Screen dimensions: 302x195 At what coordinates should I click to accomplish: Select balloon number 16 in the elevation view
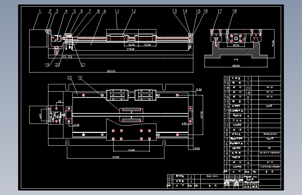coord(206,11)
